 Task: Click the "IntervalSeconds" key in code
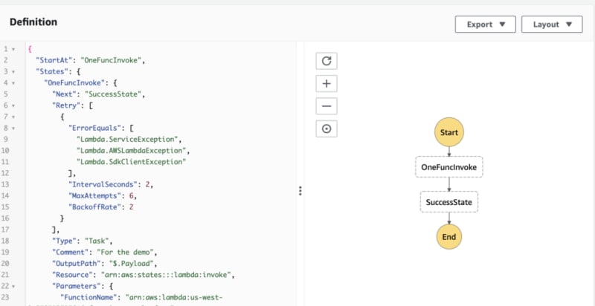coord(103,184)
